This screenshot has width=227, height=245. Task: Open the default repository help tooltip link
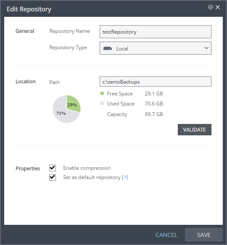pyautogui.click(x=125, y=177)
